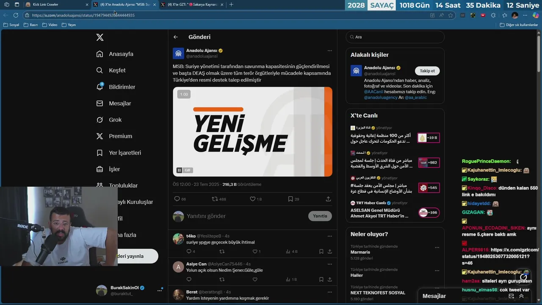
Task: Open Yer İşaretleri bookmarks
Action: tap(119, 152)
